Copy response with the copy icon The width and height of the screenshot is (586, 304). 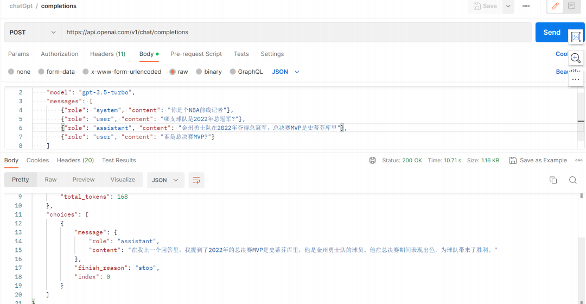[553, 180]
